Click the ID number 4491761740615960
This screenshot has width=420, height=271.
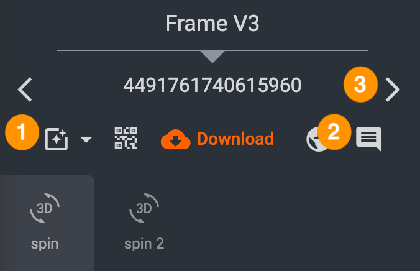coord(212,85)
